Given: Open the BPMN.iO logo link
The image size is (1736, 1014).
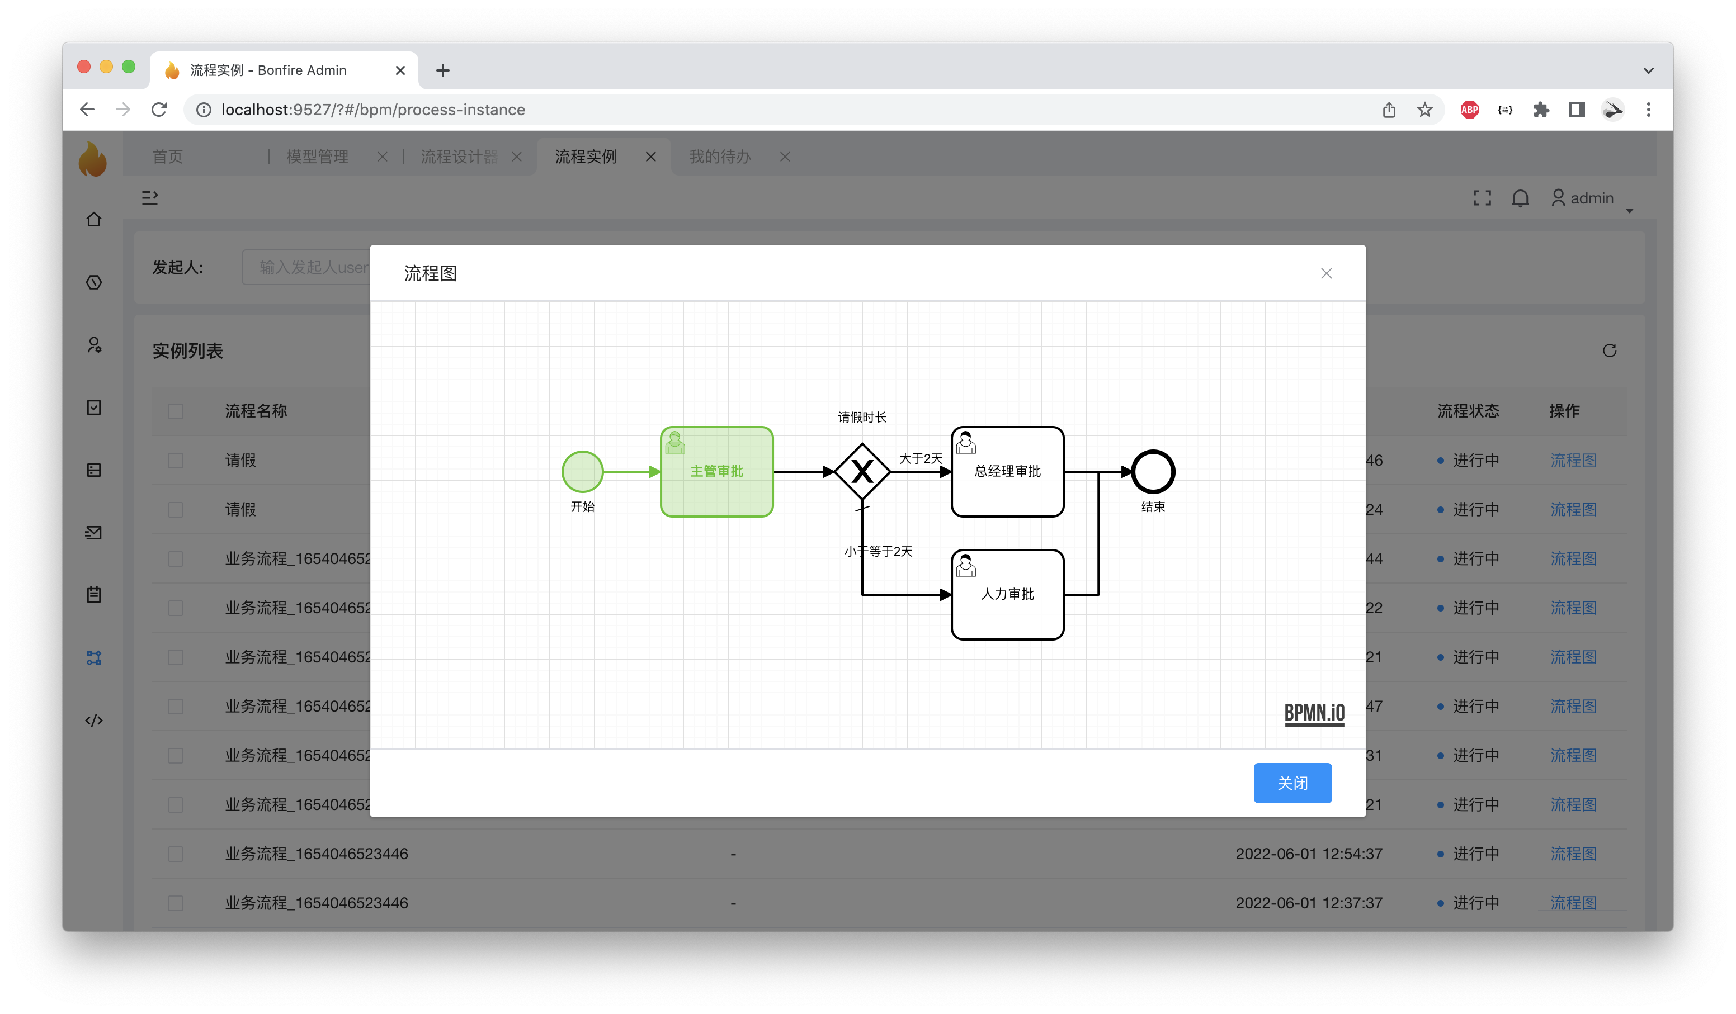Looking at the screenshot, I should (1314, 713).
